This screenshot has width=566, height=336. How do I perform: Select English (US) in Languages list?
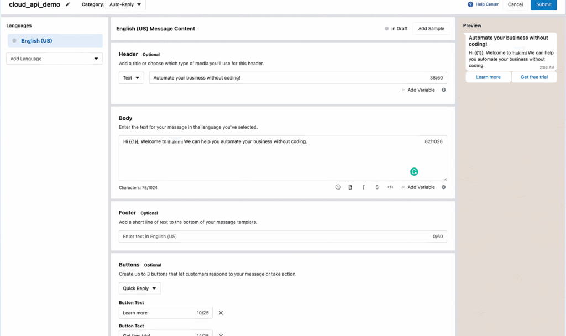click(x=55, y=41)
